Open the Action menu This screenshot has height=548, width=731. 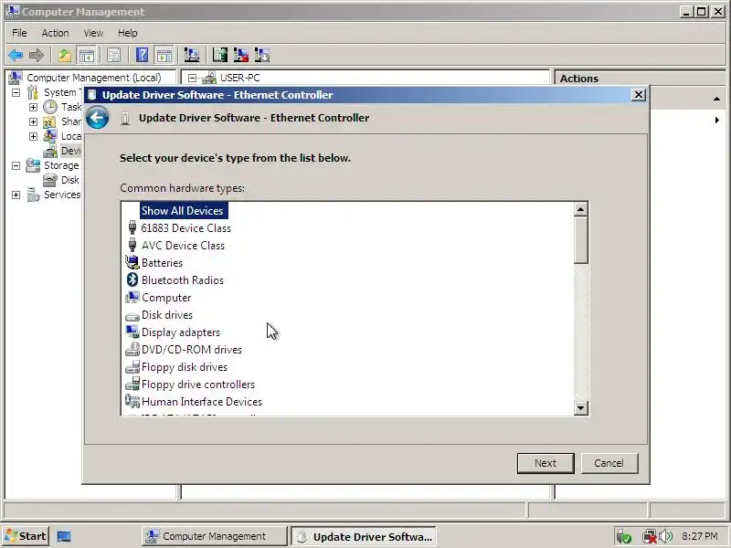(x=55, y=33)
